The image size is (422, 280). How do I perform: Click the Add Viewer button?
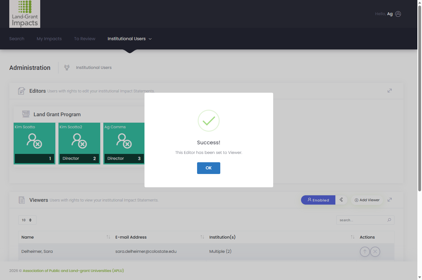pos(367,200)
